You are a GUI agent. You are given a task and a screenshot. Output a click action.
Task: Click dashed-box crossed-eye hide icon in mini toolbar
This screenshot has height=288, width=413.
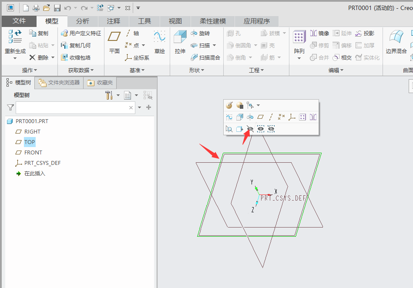pos(271,129)
